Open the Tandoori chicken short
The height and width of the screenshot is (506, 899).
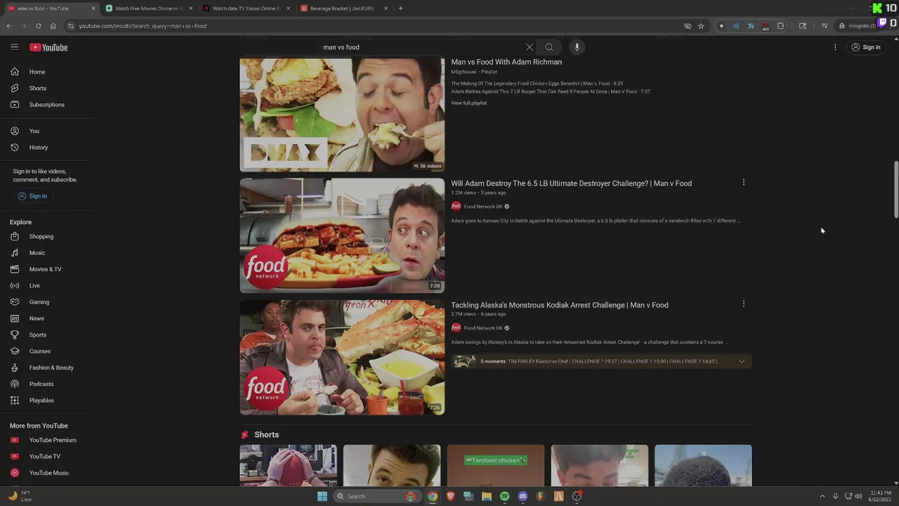(x=496, y=465)
